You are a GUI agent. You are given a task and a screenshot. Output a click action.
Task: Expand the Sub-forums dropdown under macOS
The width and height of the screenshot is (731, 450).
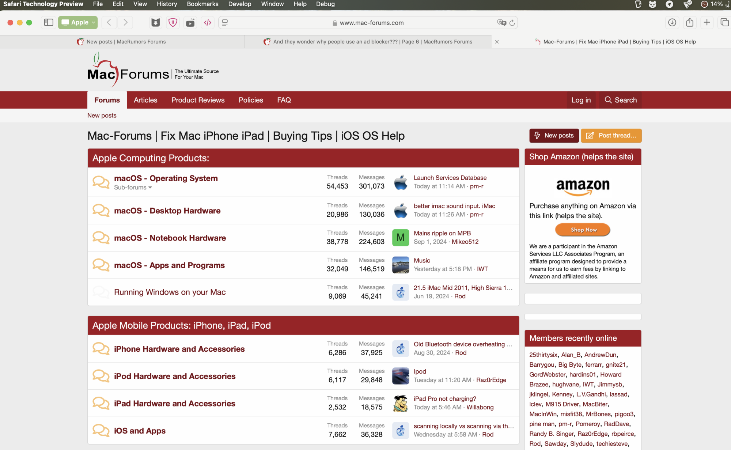133,188
